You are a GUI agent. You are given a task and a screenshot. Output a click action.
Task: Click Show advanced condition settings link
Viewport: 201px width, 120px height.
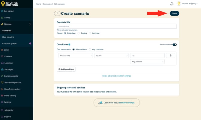tap(117, 76)
